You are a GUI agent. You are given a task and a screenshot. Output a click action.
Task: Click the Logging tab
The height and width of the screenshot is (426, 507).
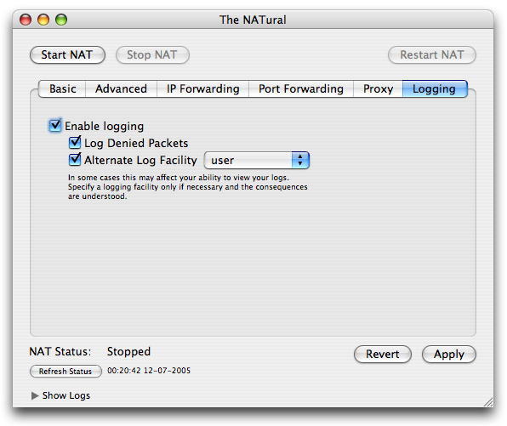pos(435,89)
